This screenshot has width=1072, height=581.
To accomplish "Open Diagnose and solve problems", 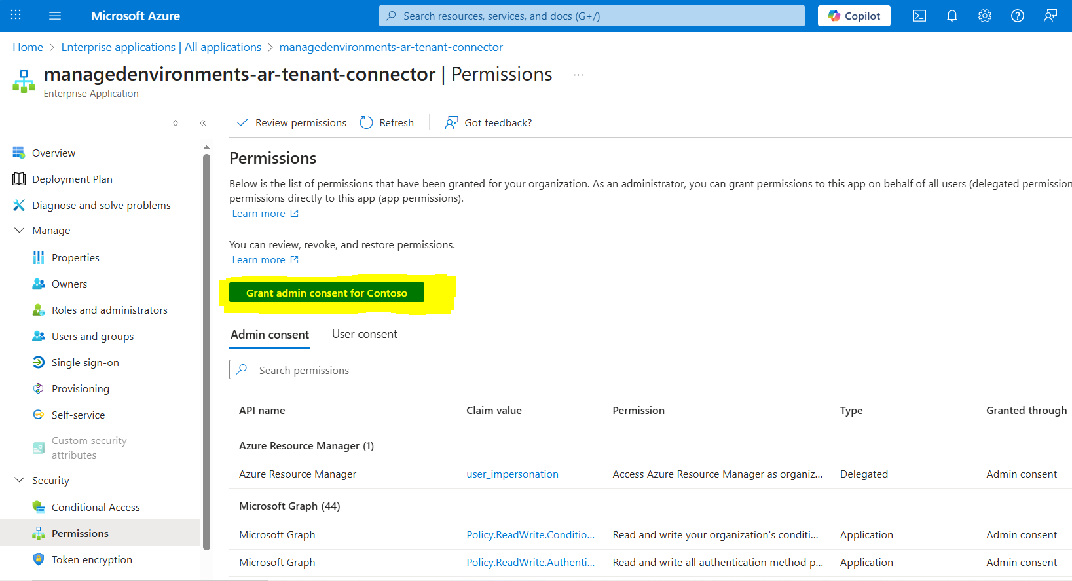I will tap(102, 205).
